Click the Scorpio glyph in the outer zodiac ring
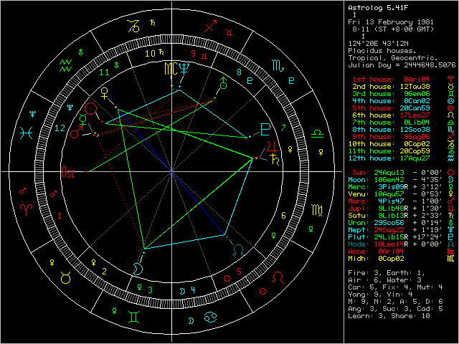459x344 pixels. click(278, 66)
